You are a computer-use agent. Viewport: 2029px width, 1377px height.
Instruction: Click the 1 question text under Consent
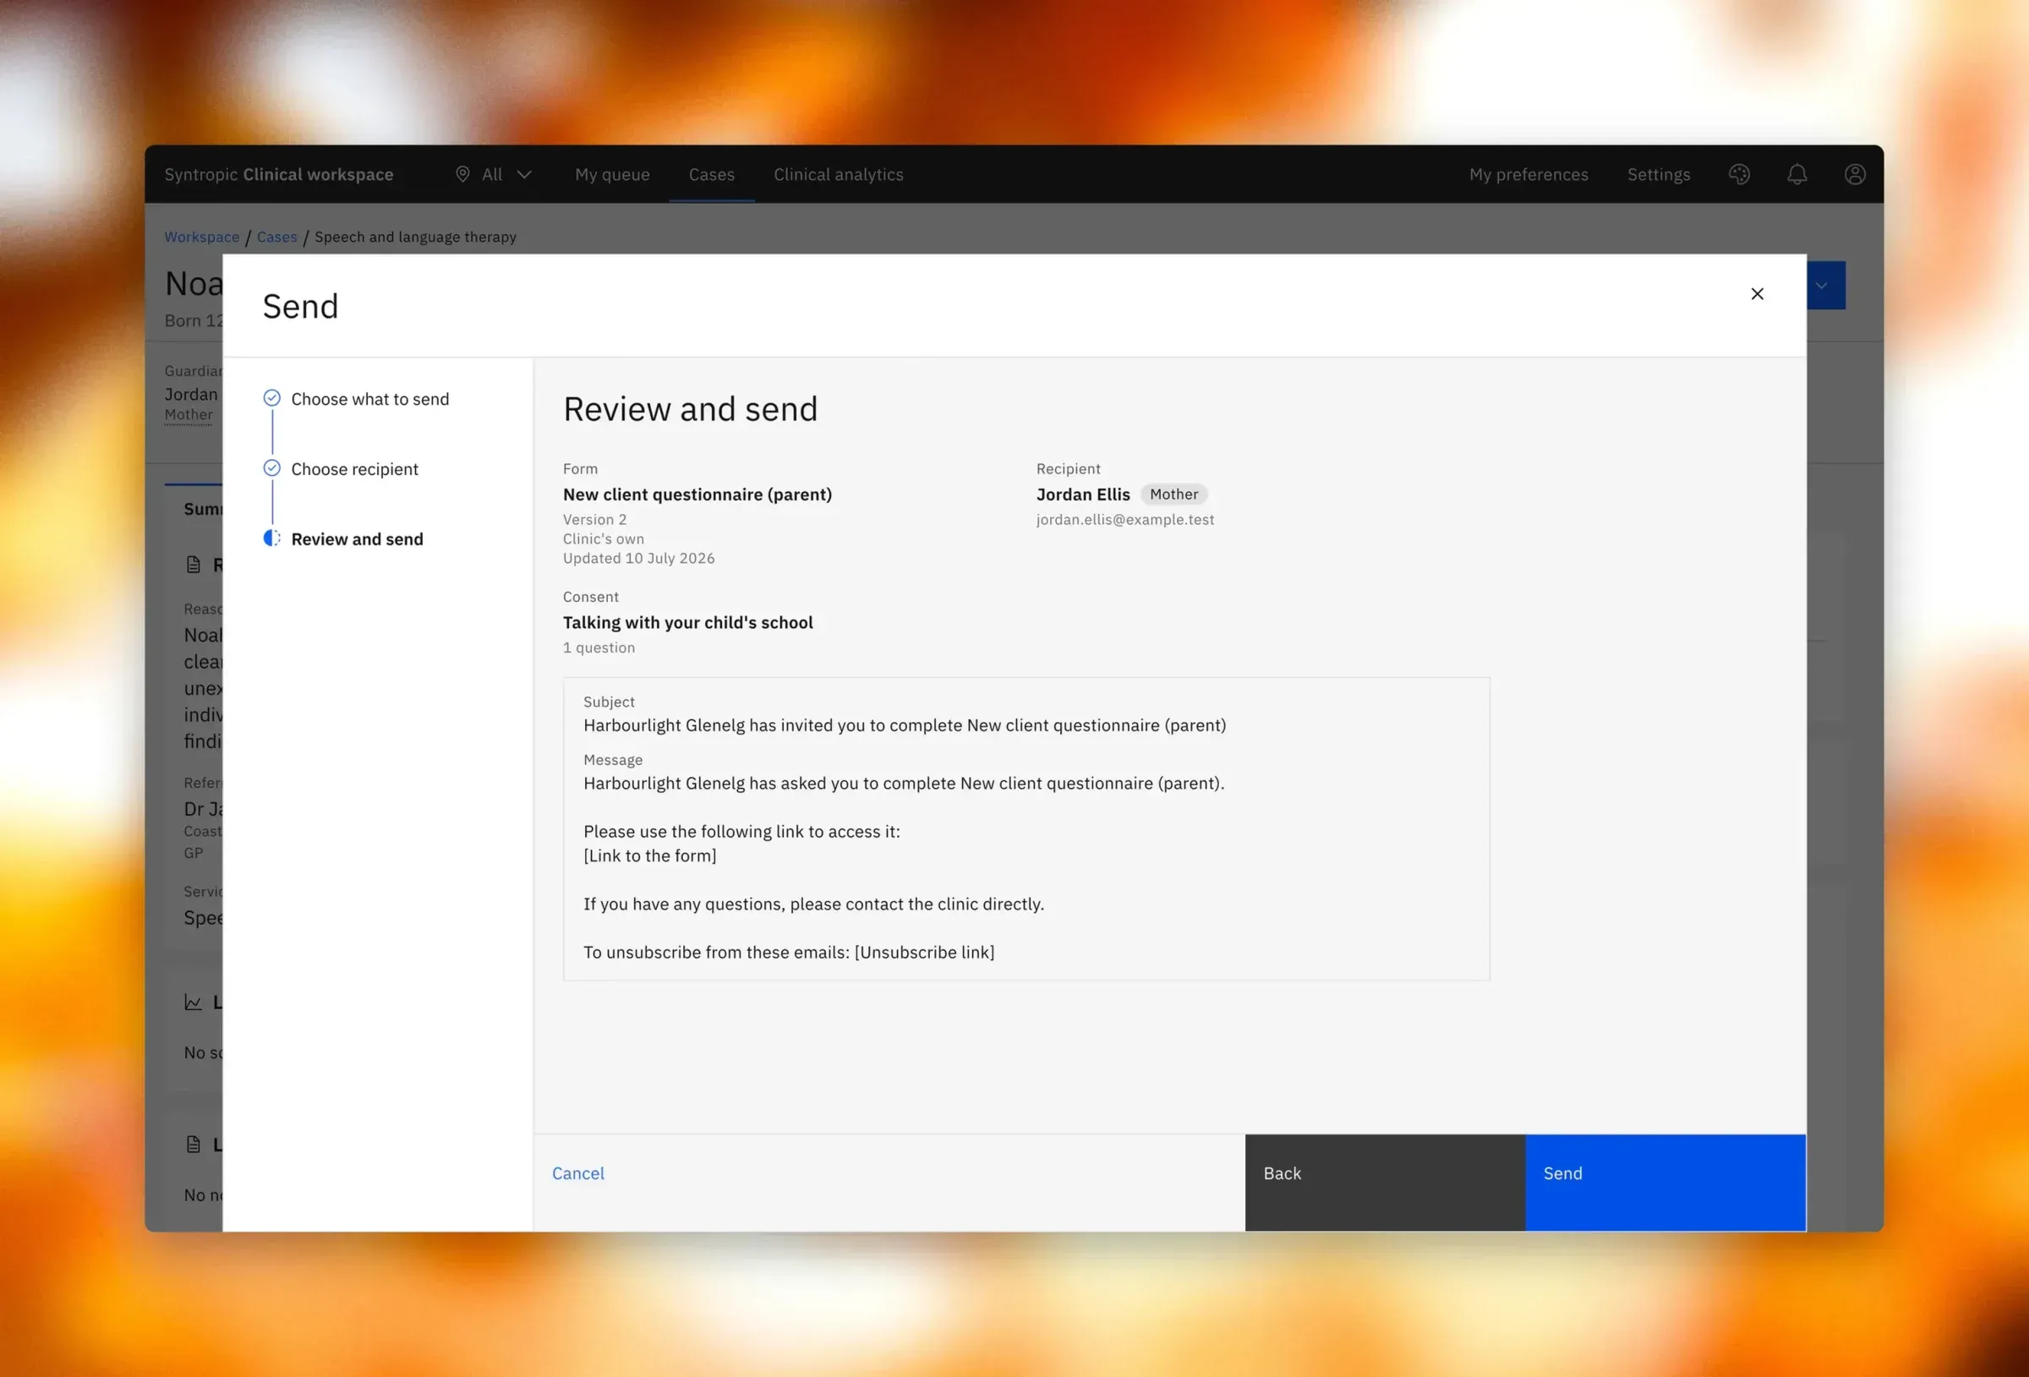[x=599, y=648]
